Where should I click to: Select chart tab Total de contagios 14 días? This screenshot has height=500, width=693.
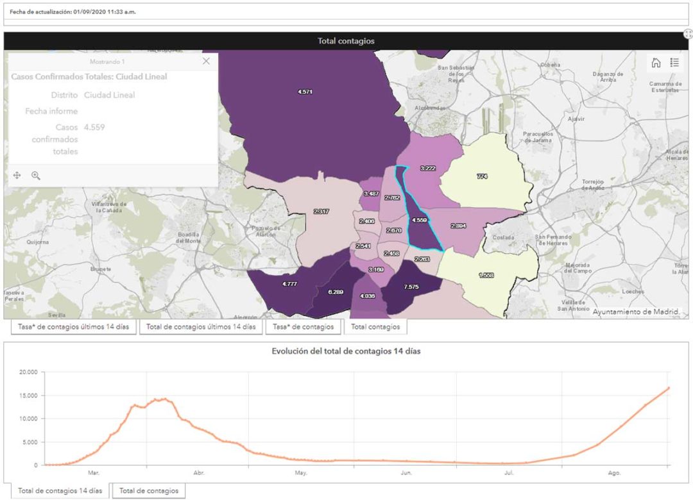coord(60,491)
